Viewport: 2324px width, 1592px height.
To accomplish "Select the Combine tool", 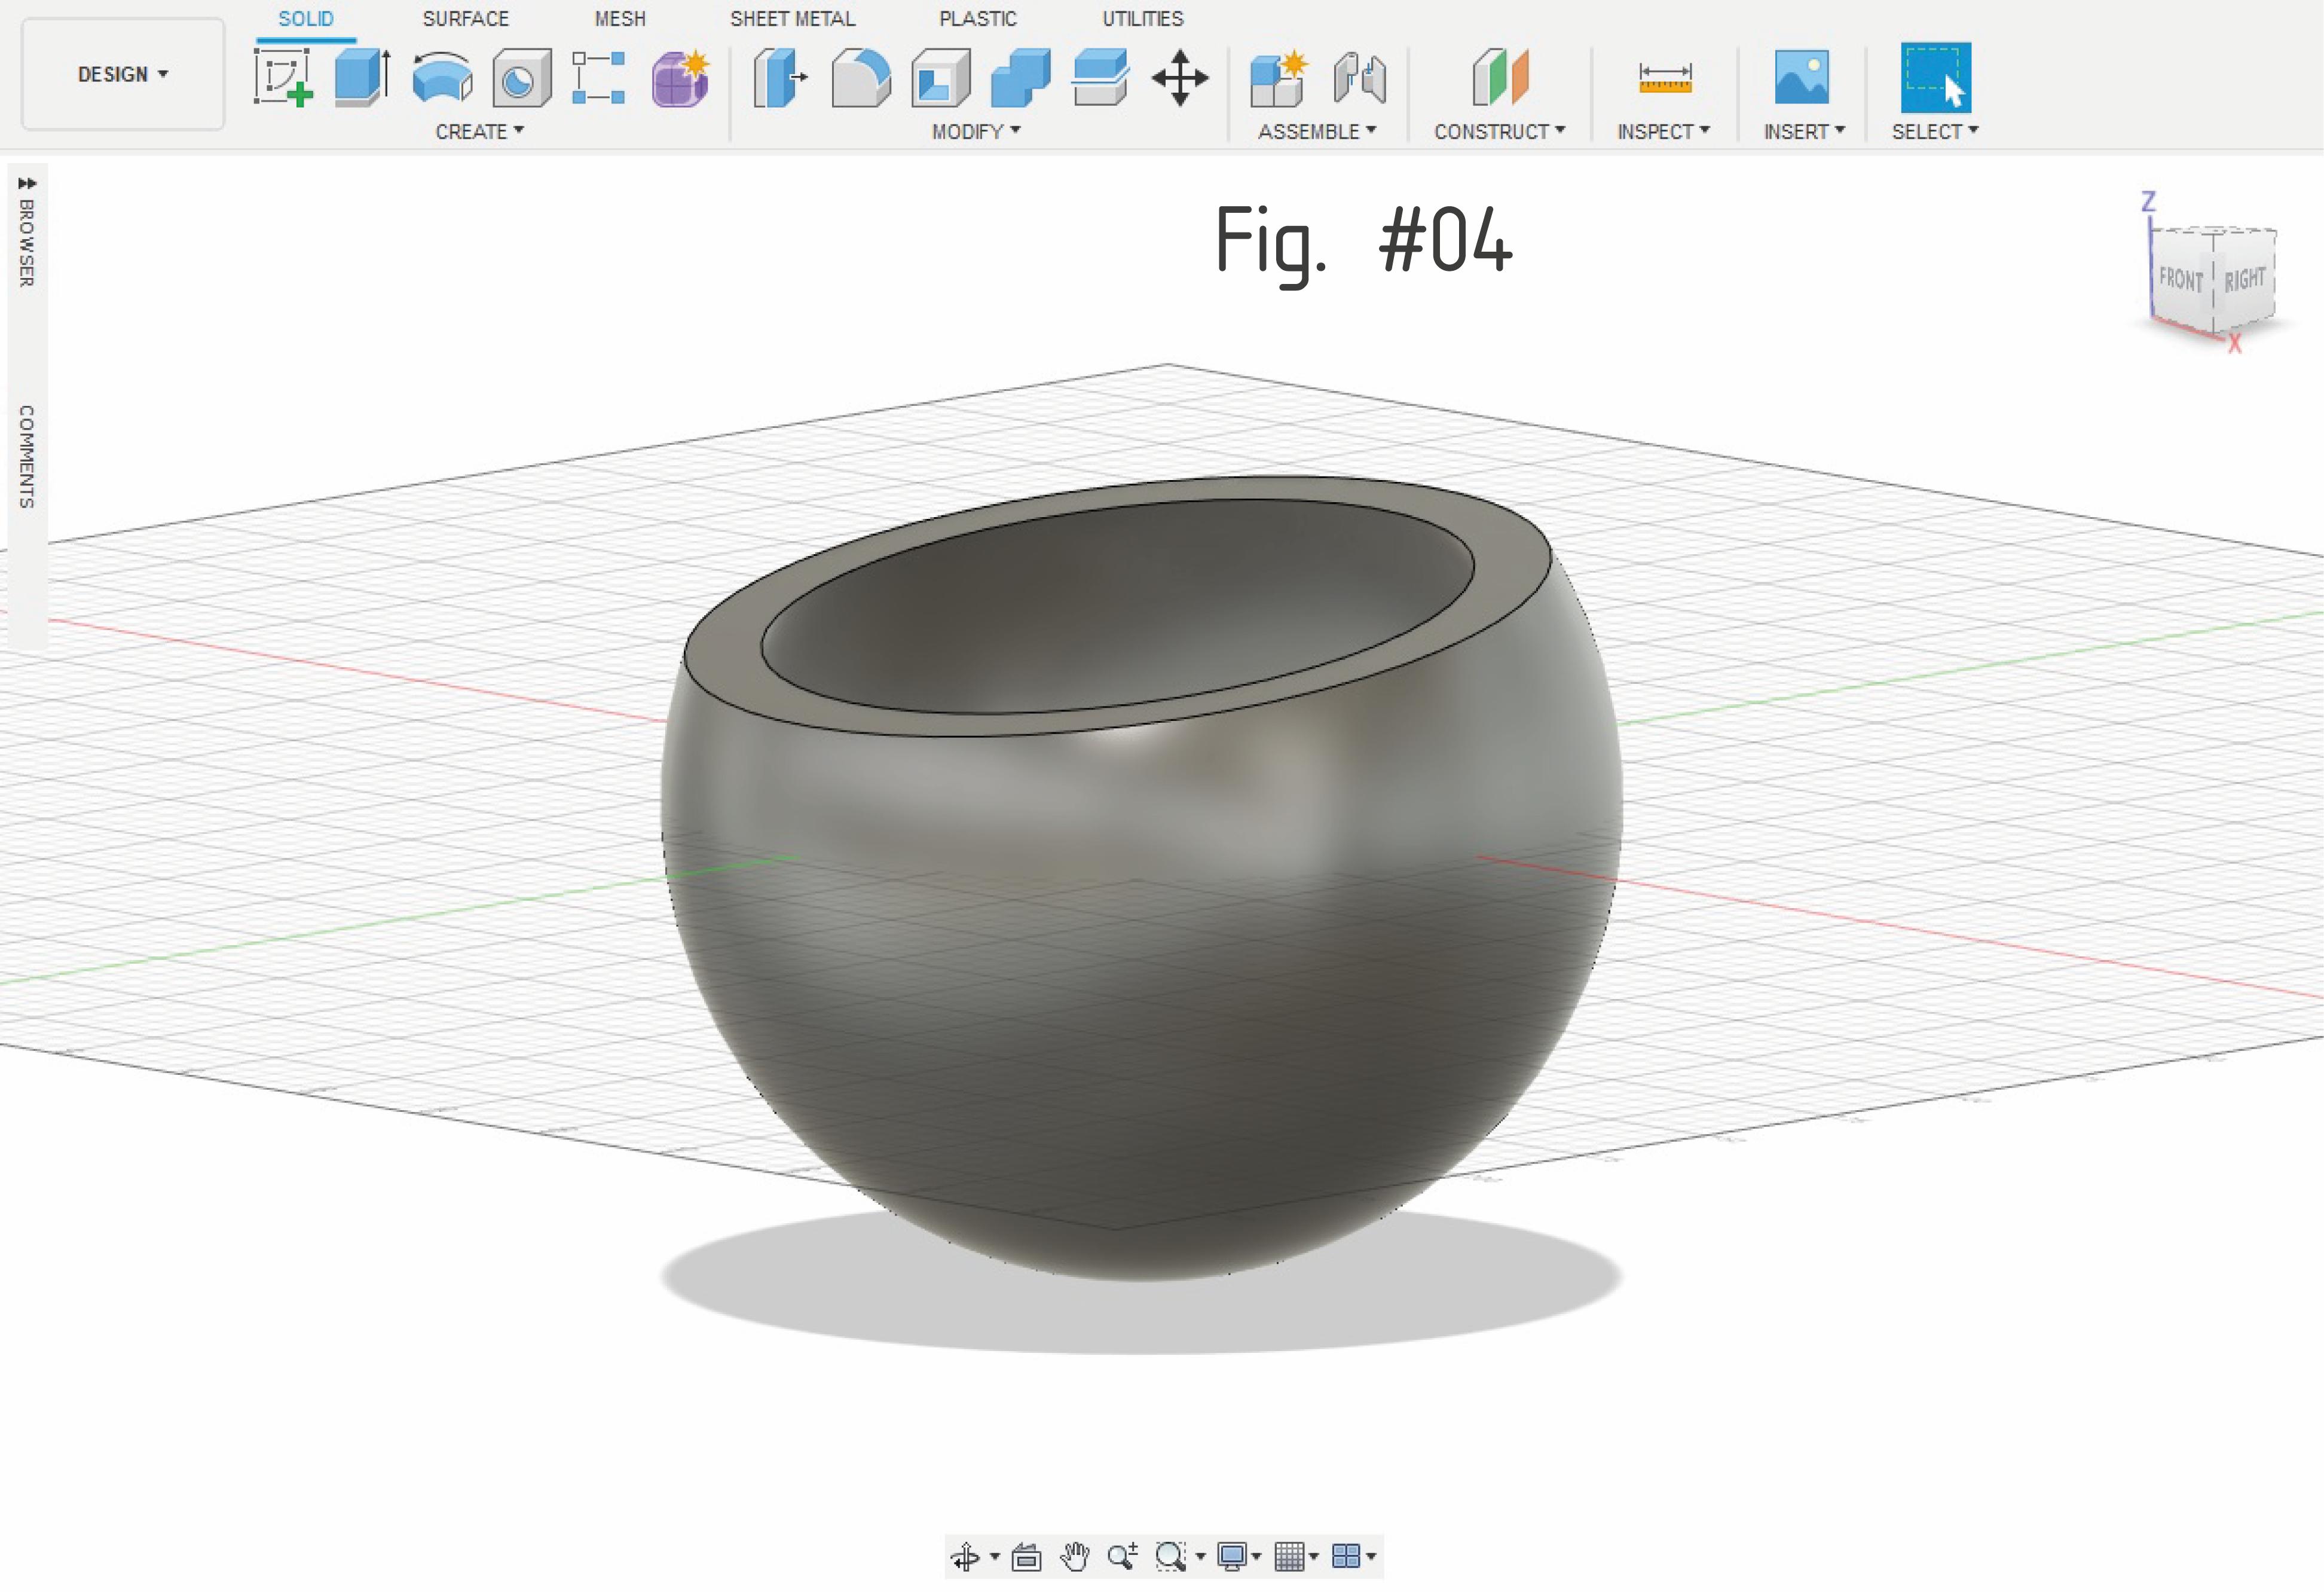I will (x=1022, y=80).
